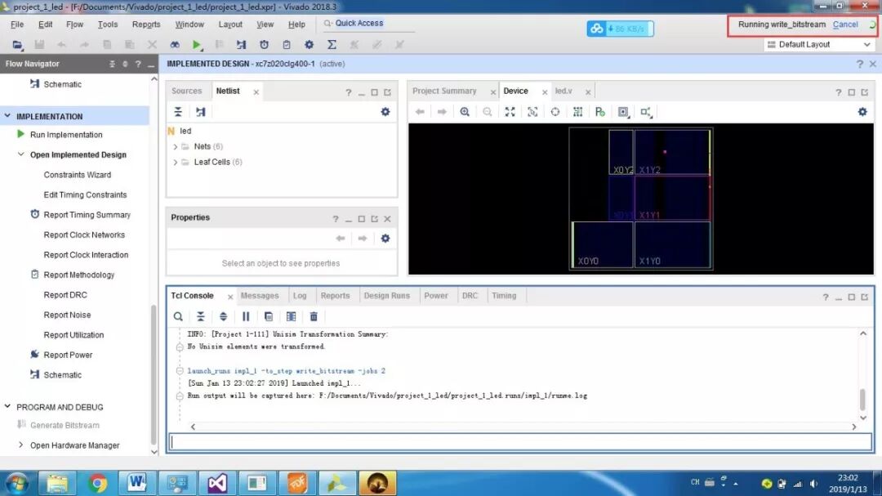Open the Default Layout dropdown
This screenshot has width=882, height=496.
(x=818, y=44)
